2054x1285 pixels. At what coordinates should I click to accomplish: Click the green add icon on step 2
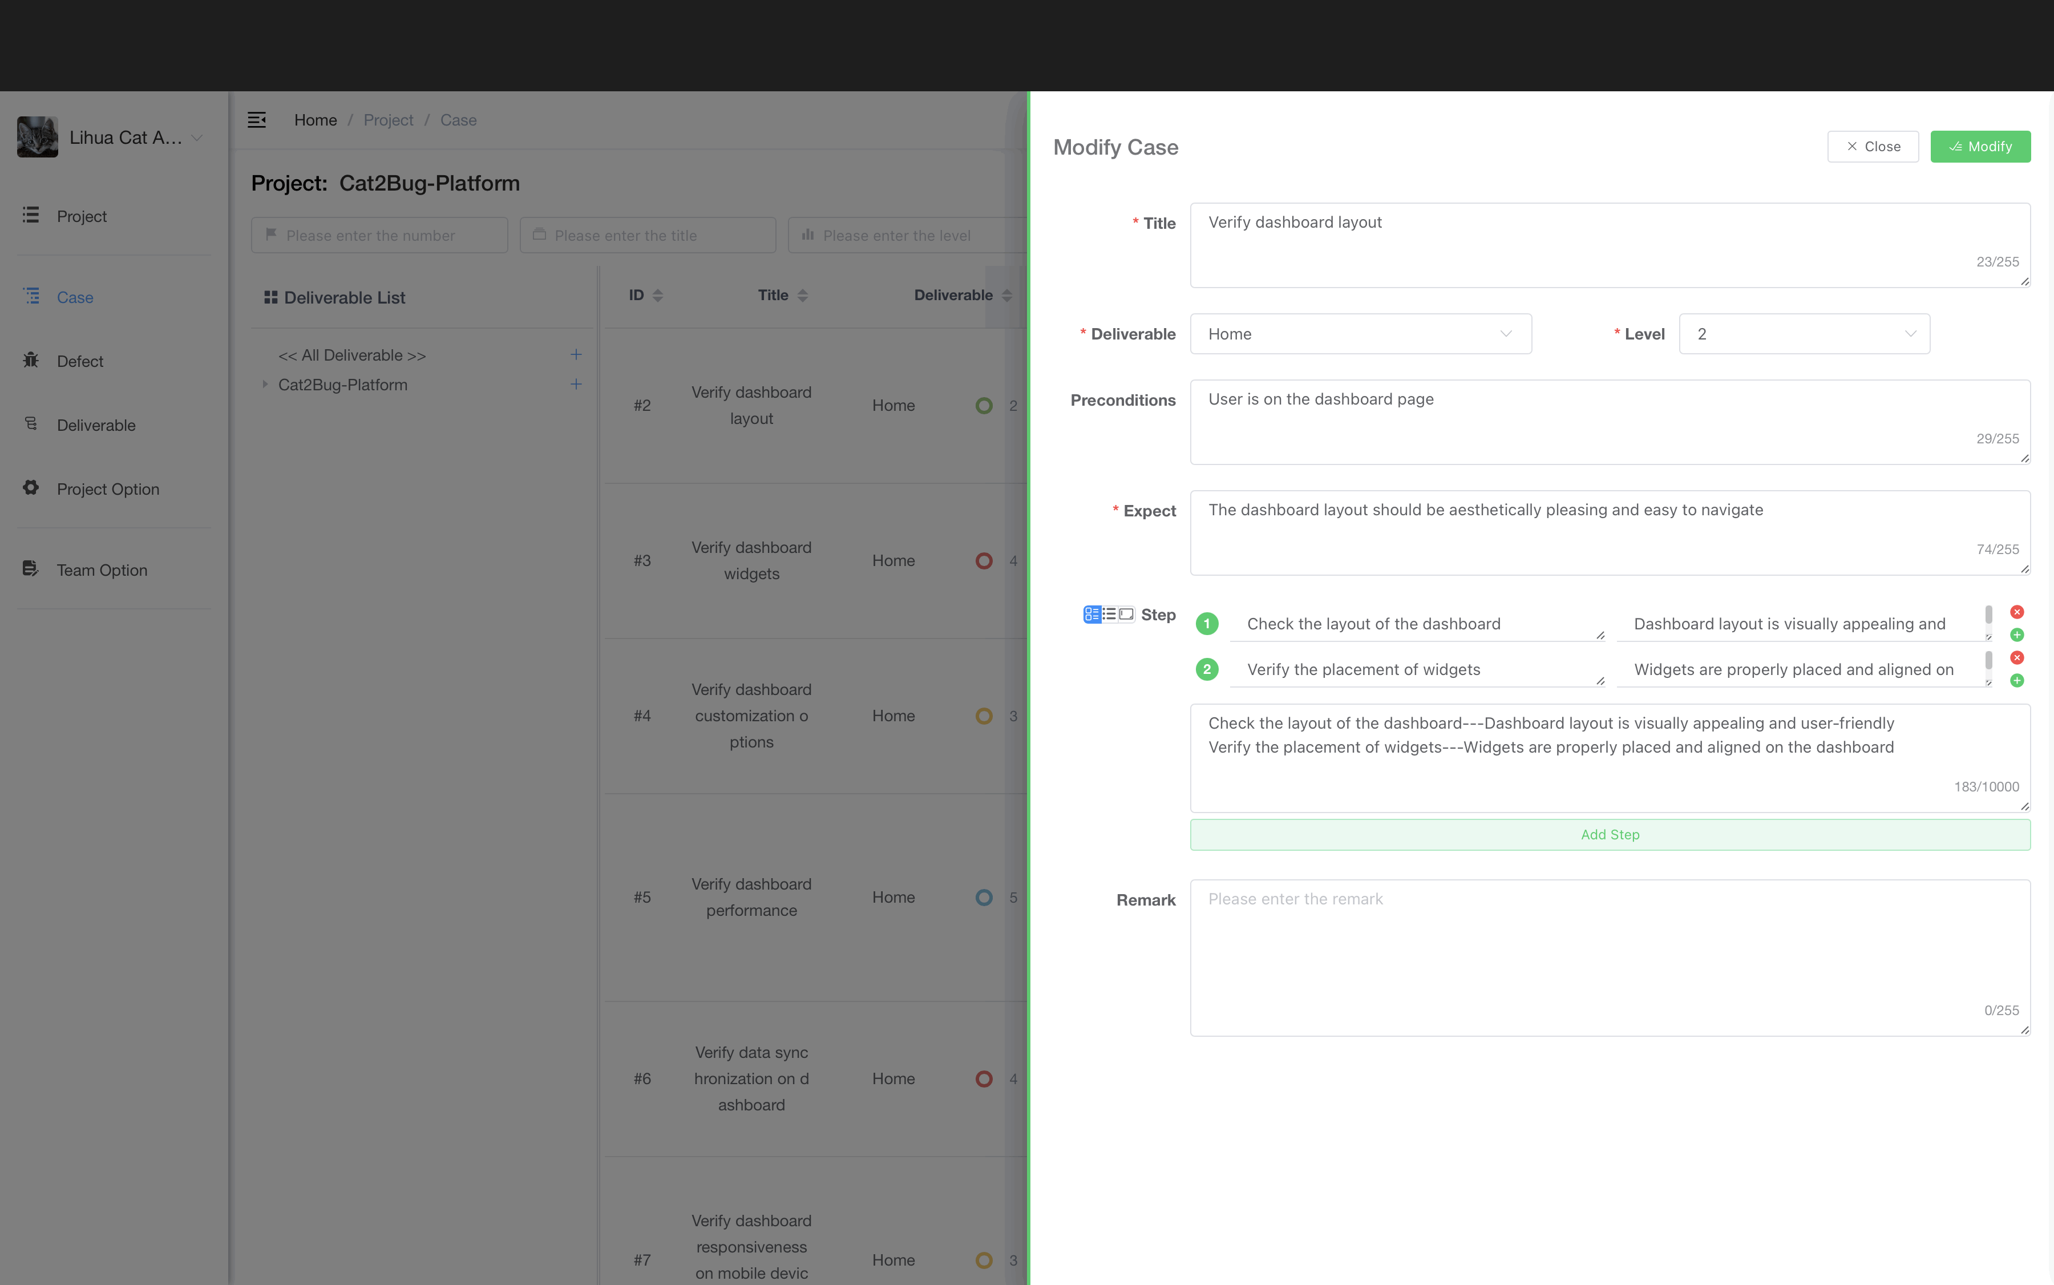2017,681
